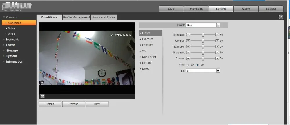Open the Zoom and Focus tab
This screenshot has width=290, height=125.
click(104, 17)
